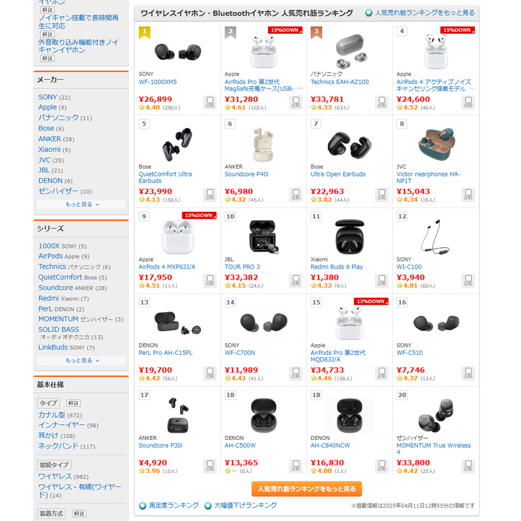Click the 解説 icon next to タイプ

coord(74,403)
